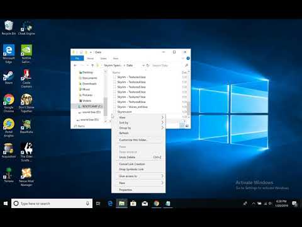Click the Skyrim.esm file name

tap(125, 112)
